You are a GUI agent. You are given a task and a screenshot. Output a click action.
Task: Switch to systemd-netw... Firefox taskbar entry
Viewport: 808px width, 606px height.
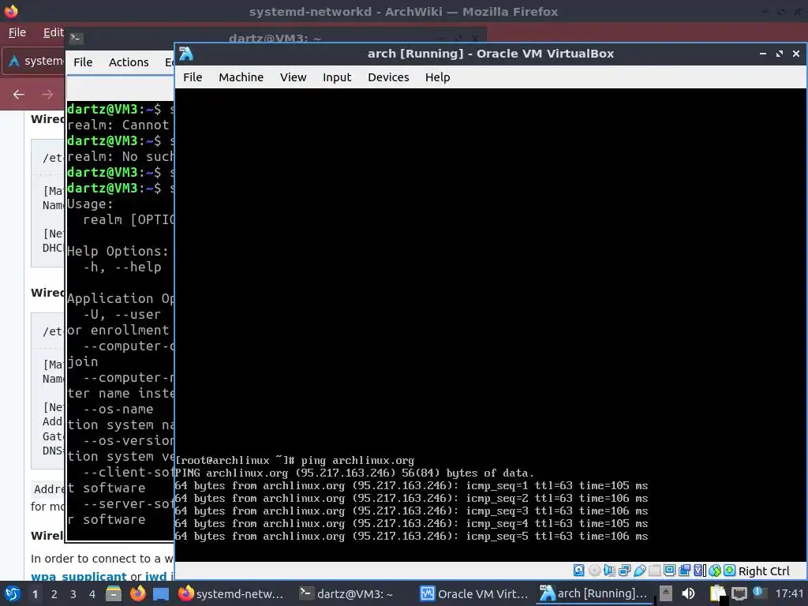click(x=230, y=593)
